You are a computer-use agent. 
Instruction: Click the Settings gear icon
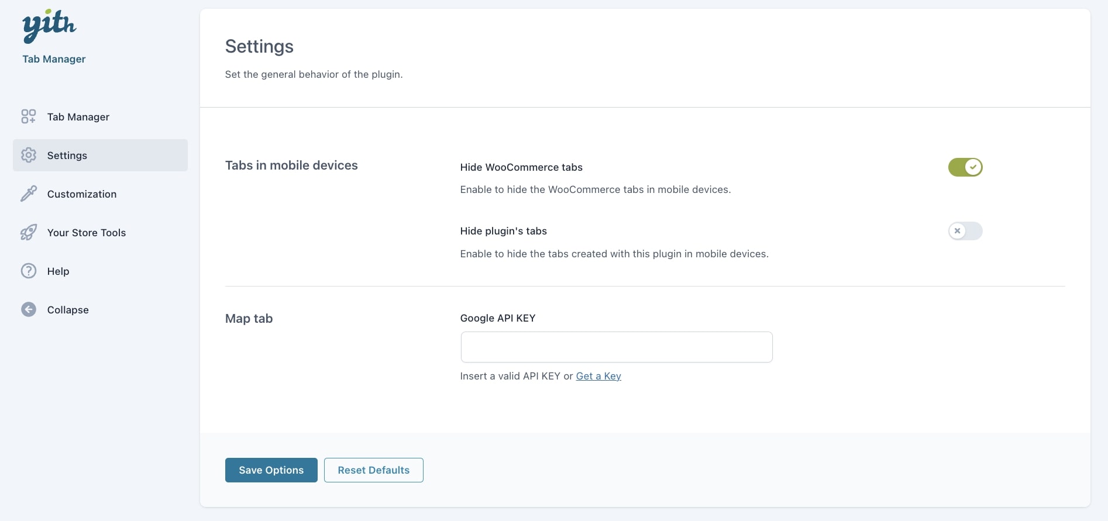(29, 156)
